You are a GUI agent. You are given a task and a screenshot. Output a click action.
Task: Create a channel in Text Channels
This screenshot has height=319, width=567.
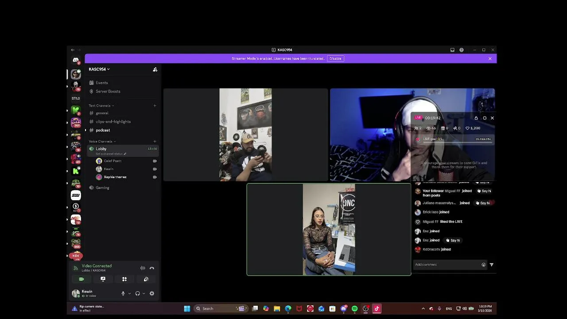pyautogui.click(x=155, y=105)
